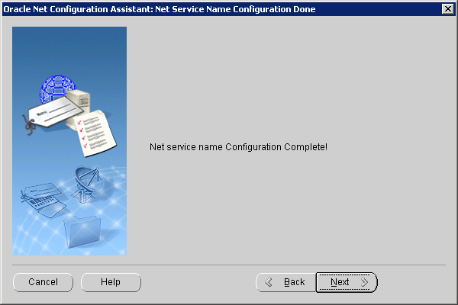Open Help for this wizard page
This screenshot has width=458, height=305.
coord(111,282)
